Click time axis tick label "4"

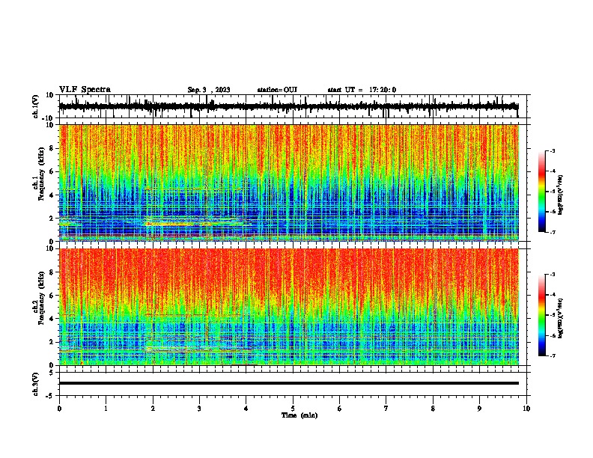[x=246, y=409]
